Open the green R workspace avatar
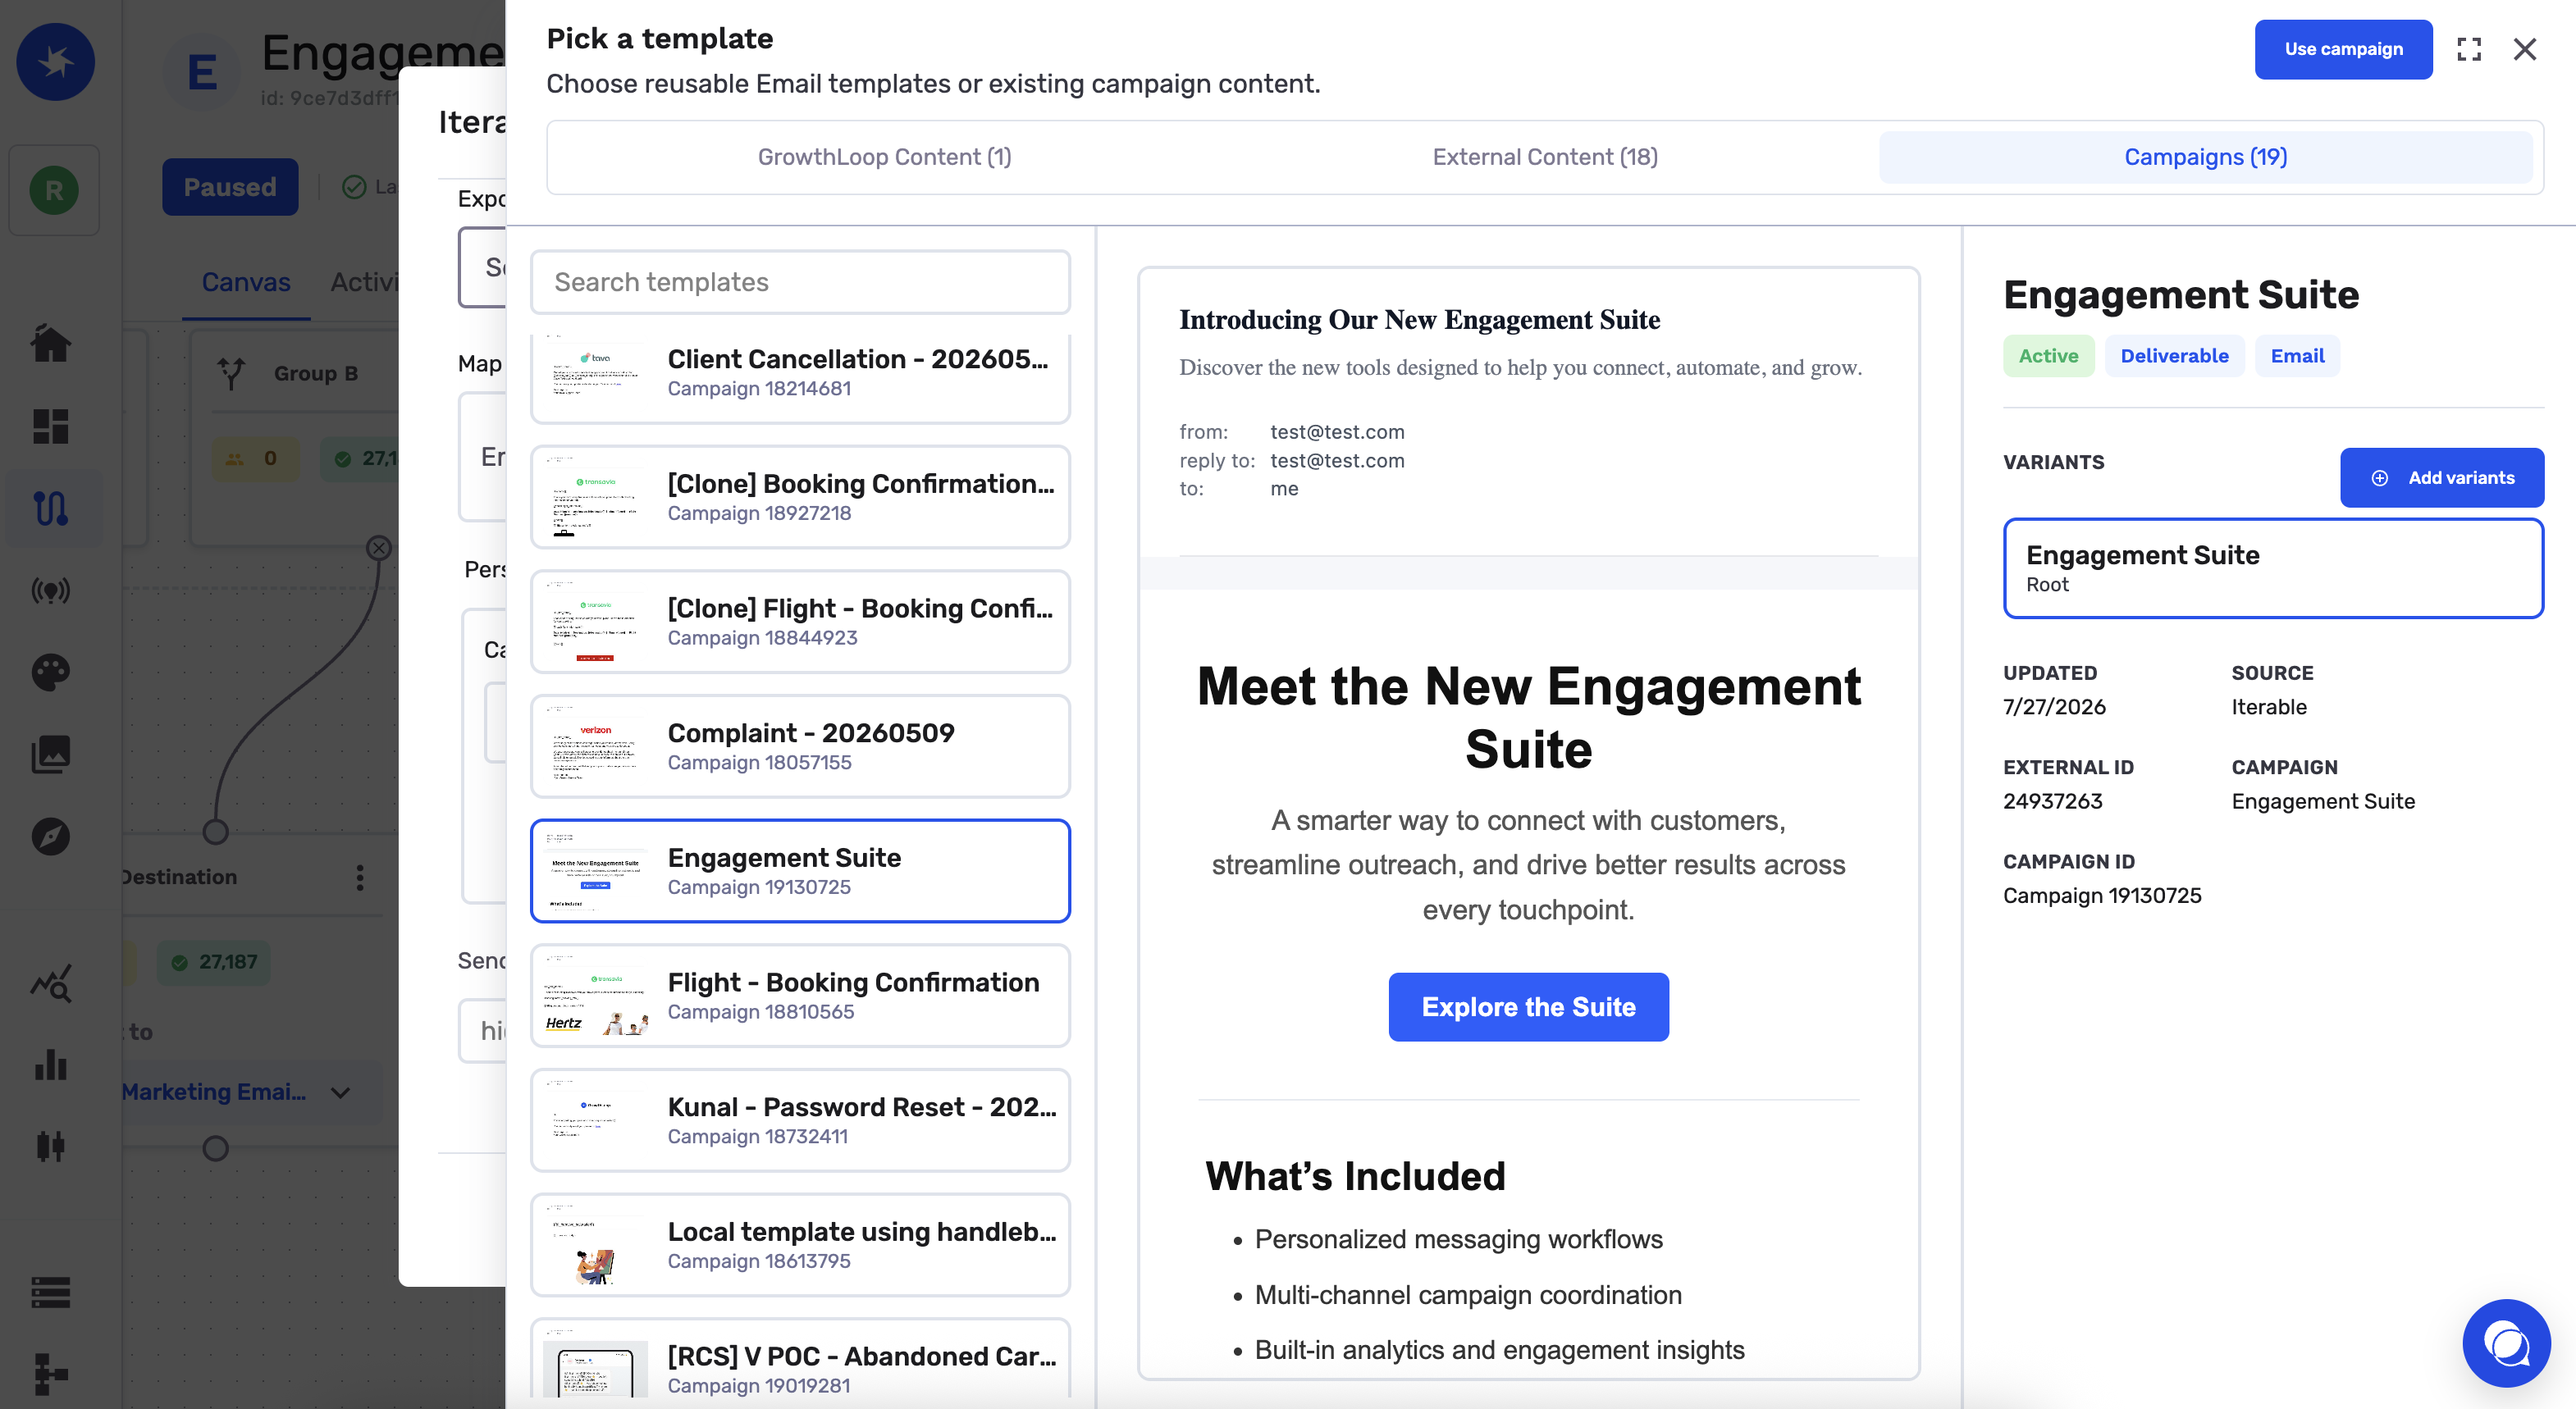The height and width of the screenshot is (1409, 2576). point(54,190)
